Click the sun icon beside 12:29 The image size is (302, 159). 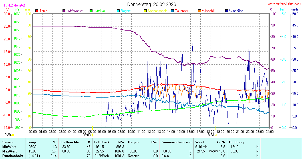tap(13, 135)
